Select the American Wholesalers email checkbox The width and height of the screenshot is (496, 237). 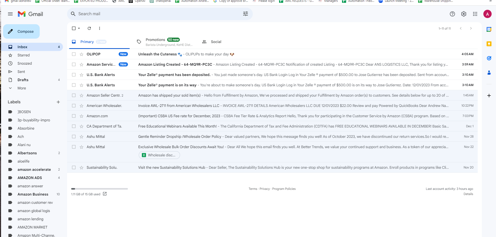(74, 106)
